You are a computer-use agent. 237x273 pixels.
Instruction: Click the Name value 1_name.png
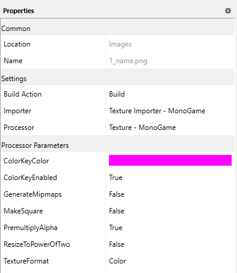pyautogui.click(x=128, y=61)
